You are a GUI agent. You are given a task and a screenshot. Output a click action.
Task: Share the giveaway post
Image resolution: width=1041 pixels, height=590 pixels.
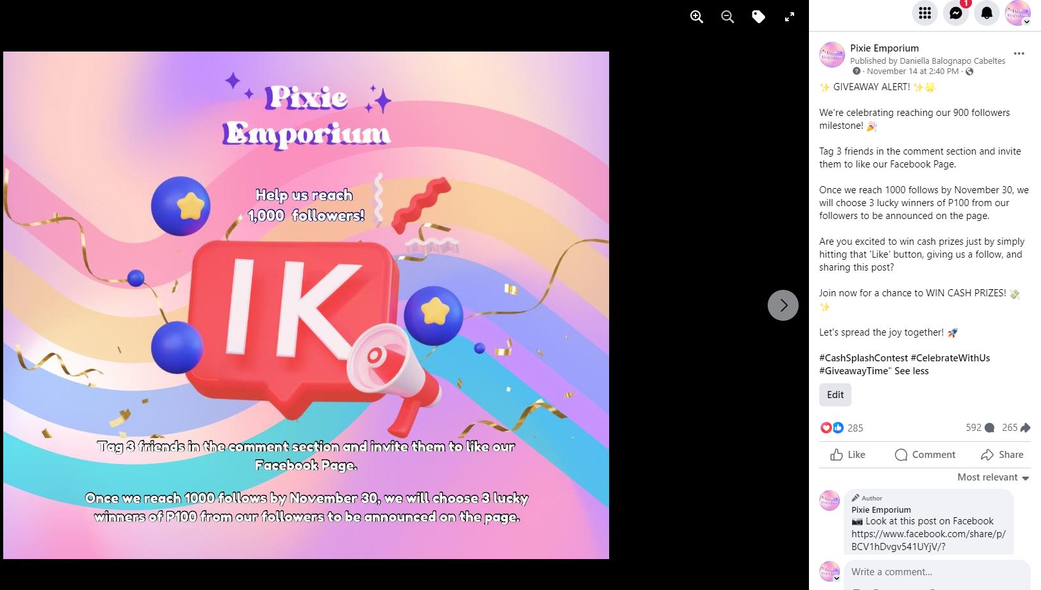click(x=1002, y=455)
